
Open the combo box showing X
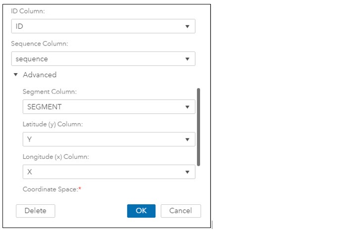point(109,172)
